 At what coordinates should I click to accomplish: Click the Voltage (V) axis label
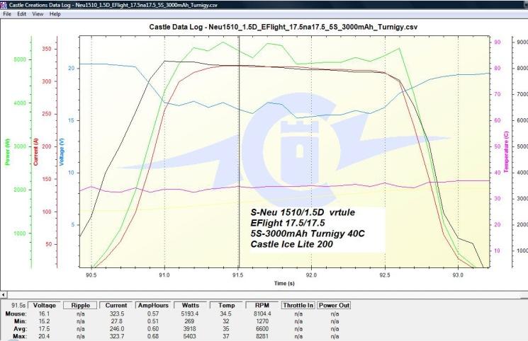[x=62, y=151]
